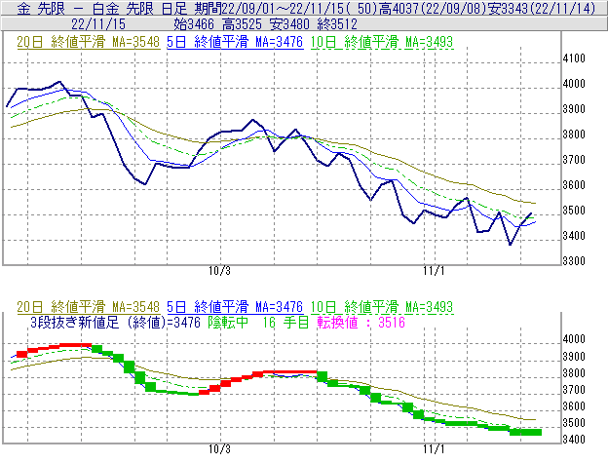Click the bottom chart's 10日 終値平滑 MA=3493 legend

pyautogui.click(x=382, y=307)
